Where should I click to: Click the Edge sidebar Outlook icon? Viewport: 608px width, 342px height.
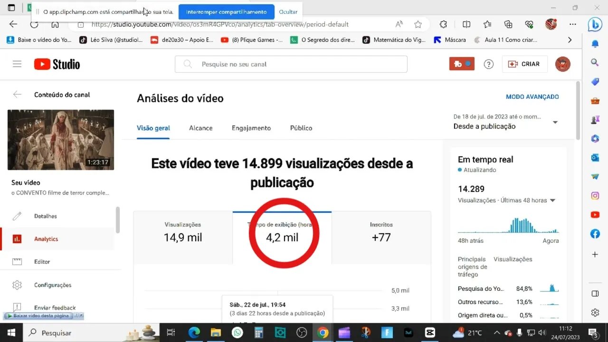(x=595, y=157)
